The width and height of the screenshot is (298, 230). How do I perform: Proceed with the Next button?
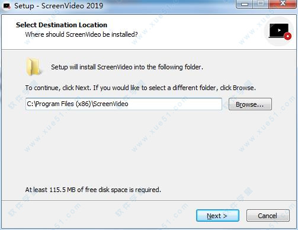coord(217,216)
